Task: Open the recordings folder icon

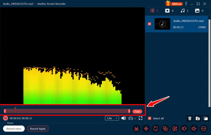Action: coord(206,118)
